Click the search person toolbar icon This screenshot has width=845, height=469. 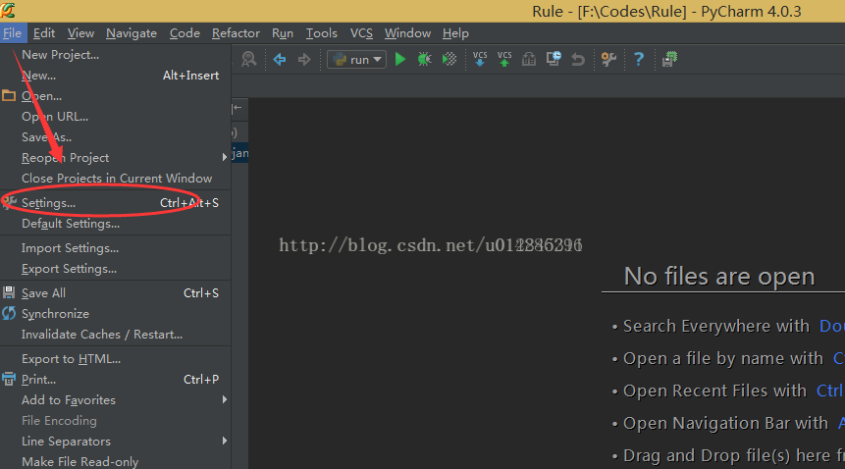click(x=249, y=59)
